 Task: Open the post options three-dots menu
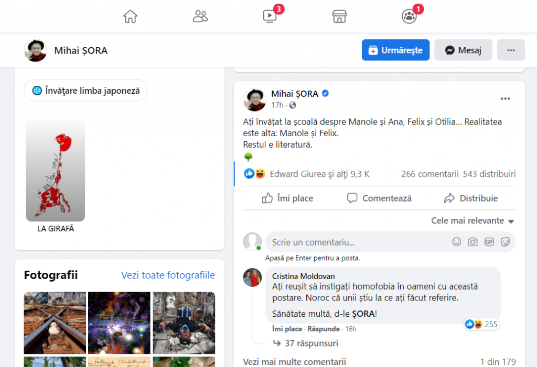coord(505,99)
